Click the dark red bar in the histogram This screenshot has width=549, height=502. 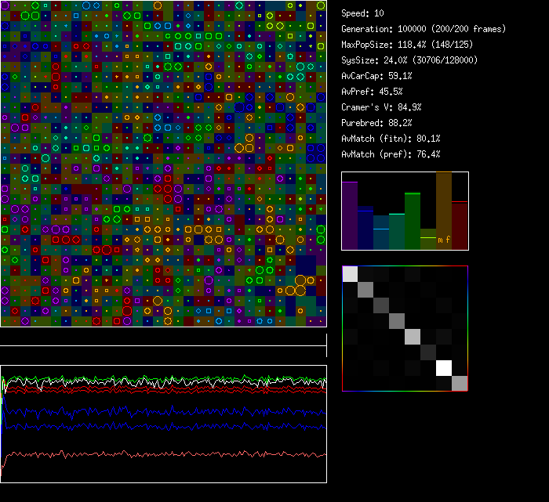(460, 226)
